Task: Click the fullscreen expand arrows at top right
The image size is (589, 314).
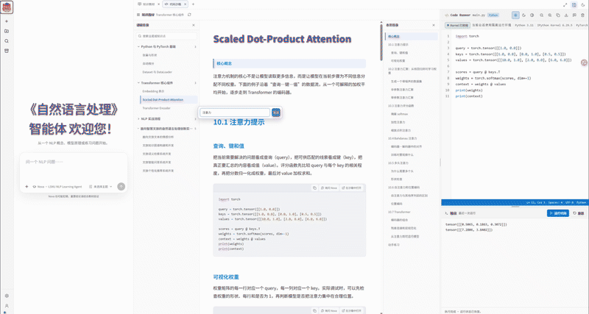Action: (565, 5)
